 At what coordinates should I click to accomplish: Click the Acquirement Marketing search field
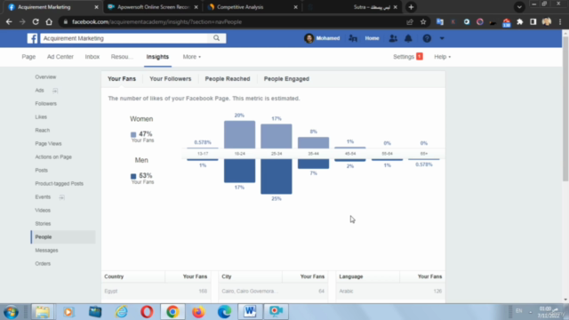[x=124, y=38]
